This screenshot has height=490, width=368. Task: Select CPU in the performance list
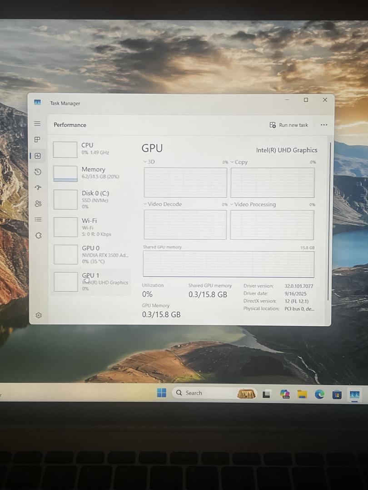[x=91, y=149]
